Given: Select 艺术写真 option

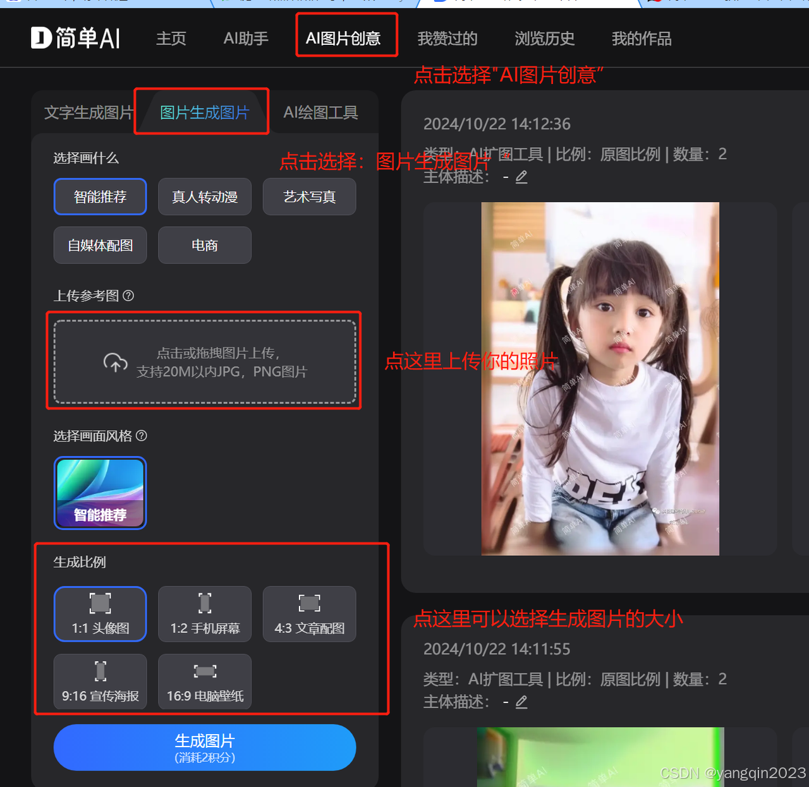Looking at the screenshot, I should 309,196.
